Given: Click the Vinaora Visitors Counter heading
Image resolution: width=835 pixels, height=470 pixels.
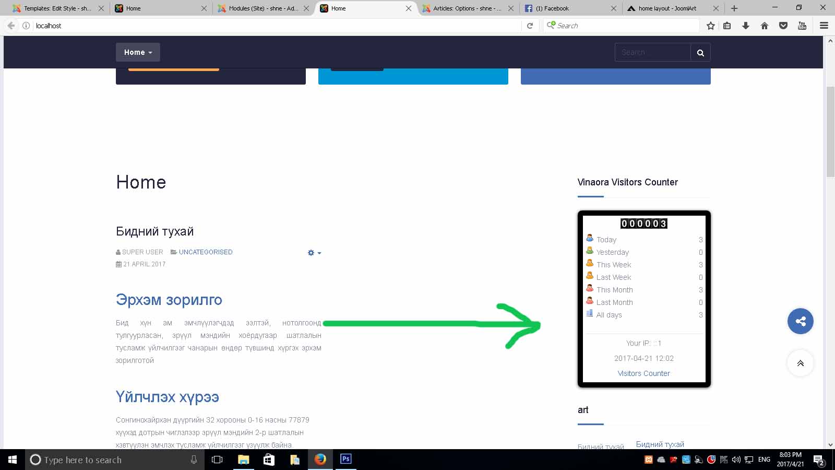Looking at the screenshot, I should (x=627, y=182).
